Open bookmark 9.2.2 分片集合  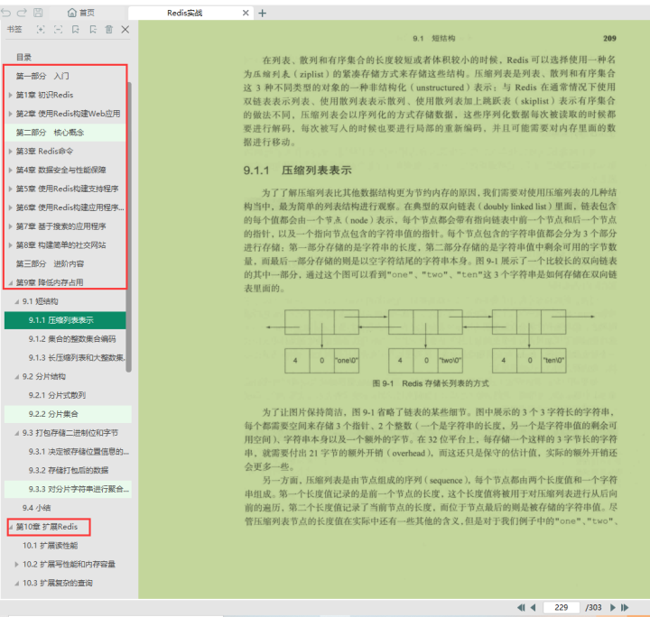pyautogui.click(x=53, y=414)
